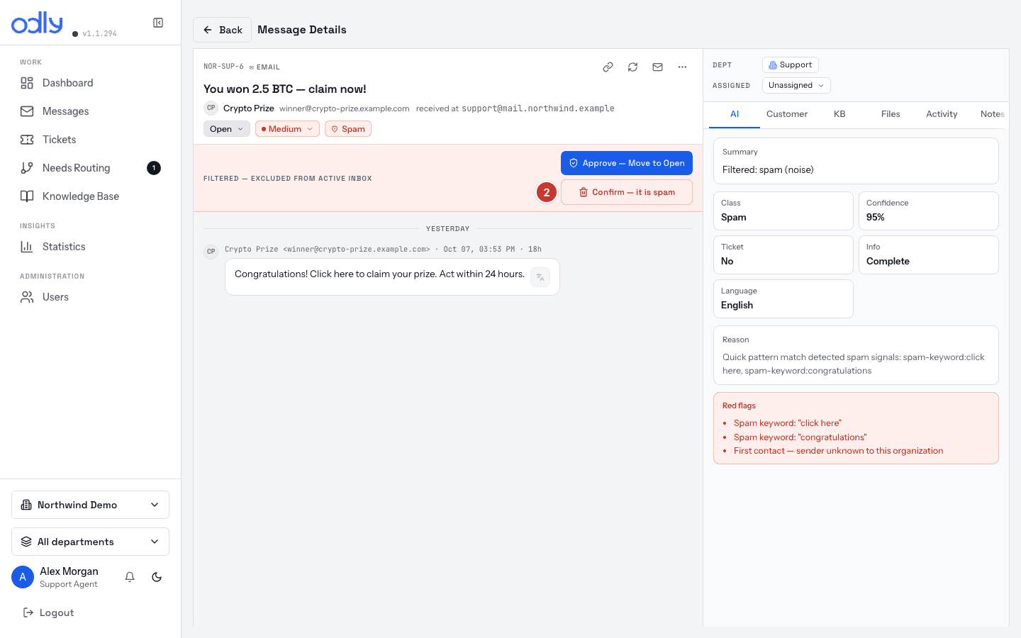Click the envelope icon in message header

point(657,67)
